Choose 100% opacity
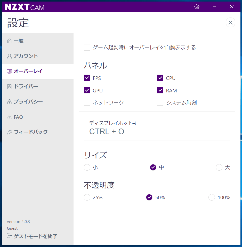This screenshot has width=242, height=247. [x=212, y=197]
